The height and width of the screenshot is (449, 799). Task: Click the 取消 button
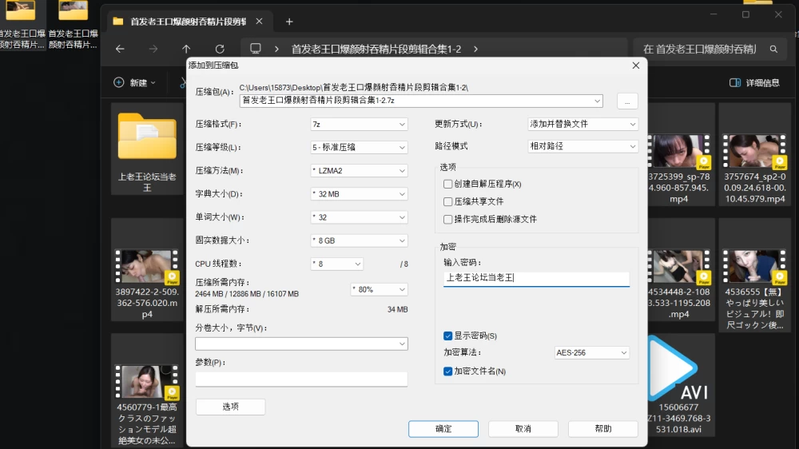click(x=523, y=428)
